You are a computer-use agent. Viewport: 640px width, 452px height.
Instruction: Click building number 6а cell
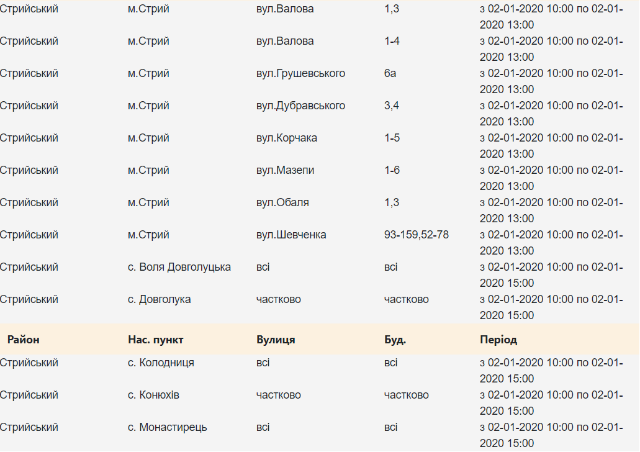point(390,73)
